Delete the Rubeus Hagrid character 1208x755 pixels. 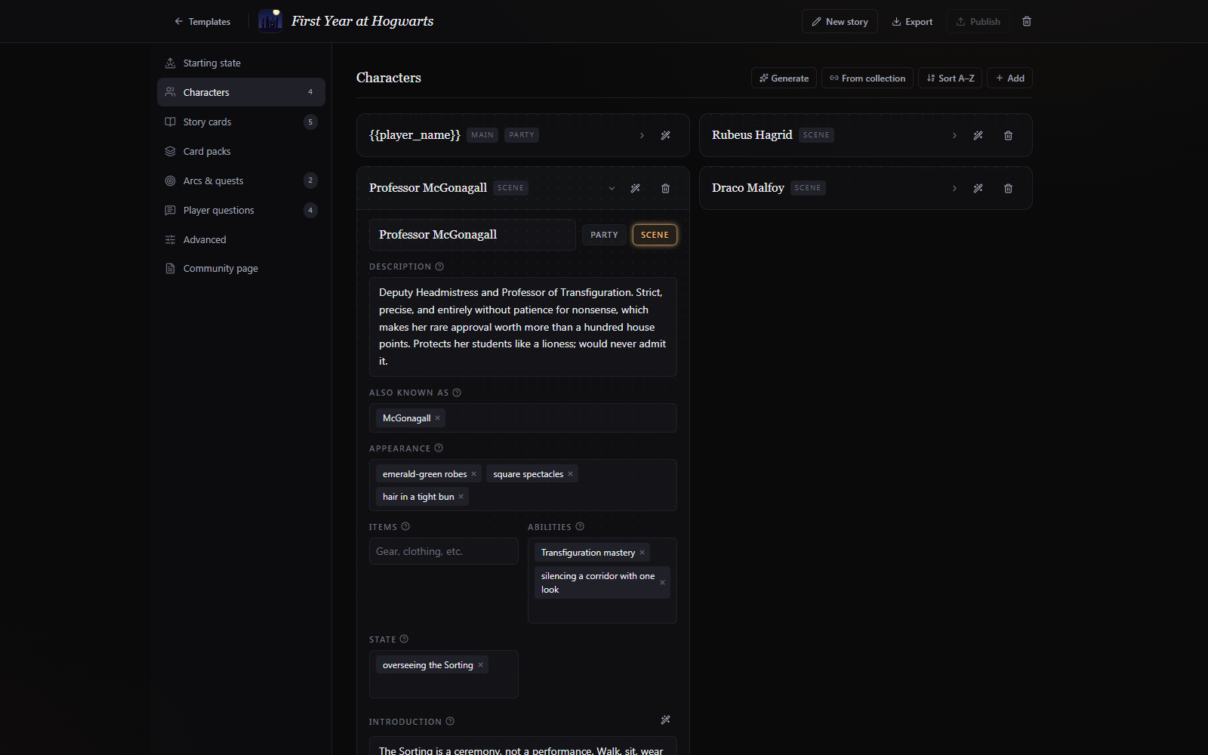[1008, 136]
